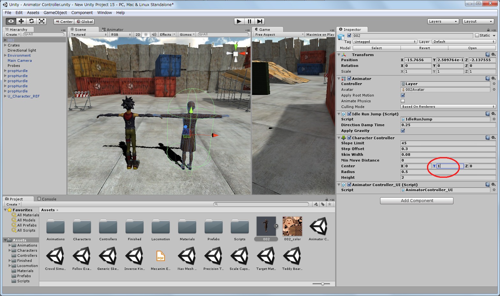Screen dimensions: 500x296
Task: Uncheck Apply Root Motion checkbox
Action: [403, 95]
